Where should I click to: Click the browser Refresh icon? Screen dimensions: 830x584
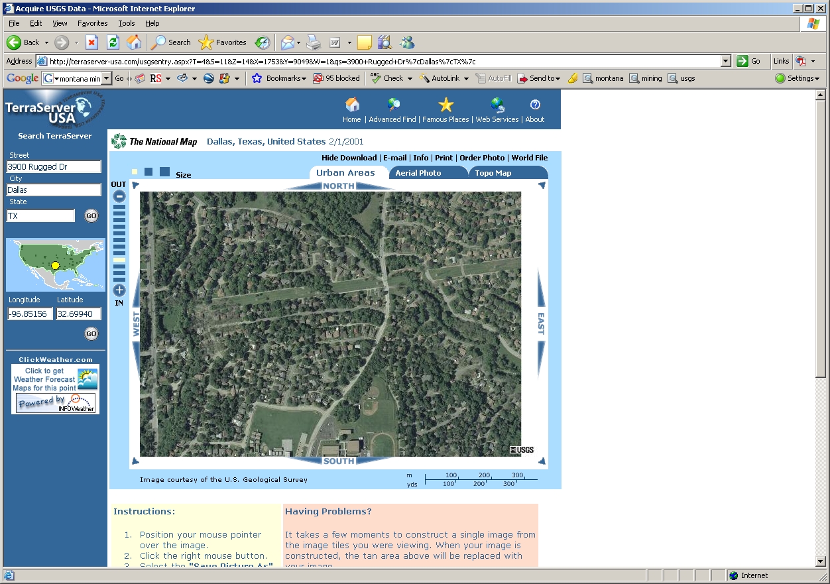(x=113, y=42)
